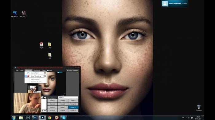Viewport: 215px width, 120px height.
Task: Open Photoshop from the taskbar
Action: 35,118
